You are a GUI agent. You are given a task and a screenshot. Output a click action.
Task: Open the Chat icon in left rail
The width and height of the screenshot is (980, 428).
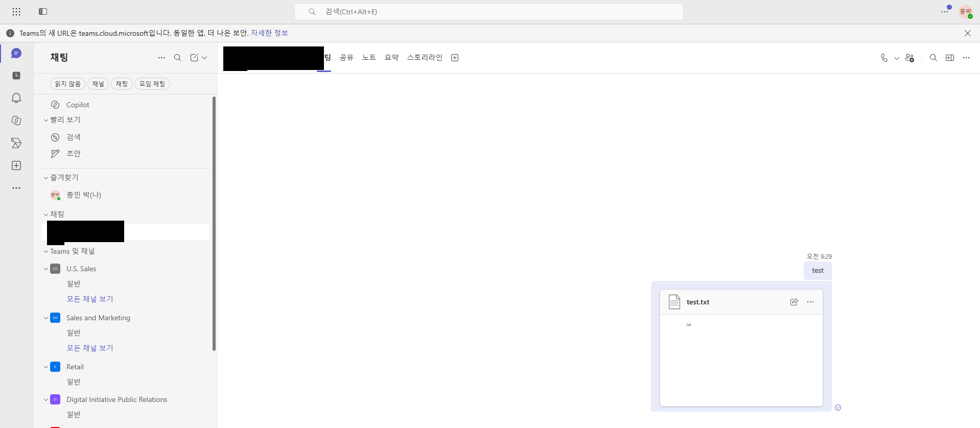click(16, 53)
